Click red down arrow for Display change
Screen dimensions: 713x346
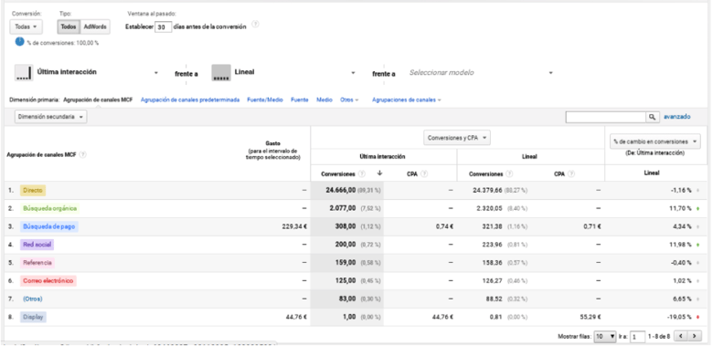pos(697,318)
